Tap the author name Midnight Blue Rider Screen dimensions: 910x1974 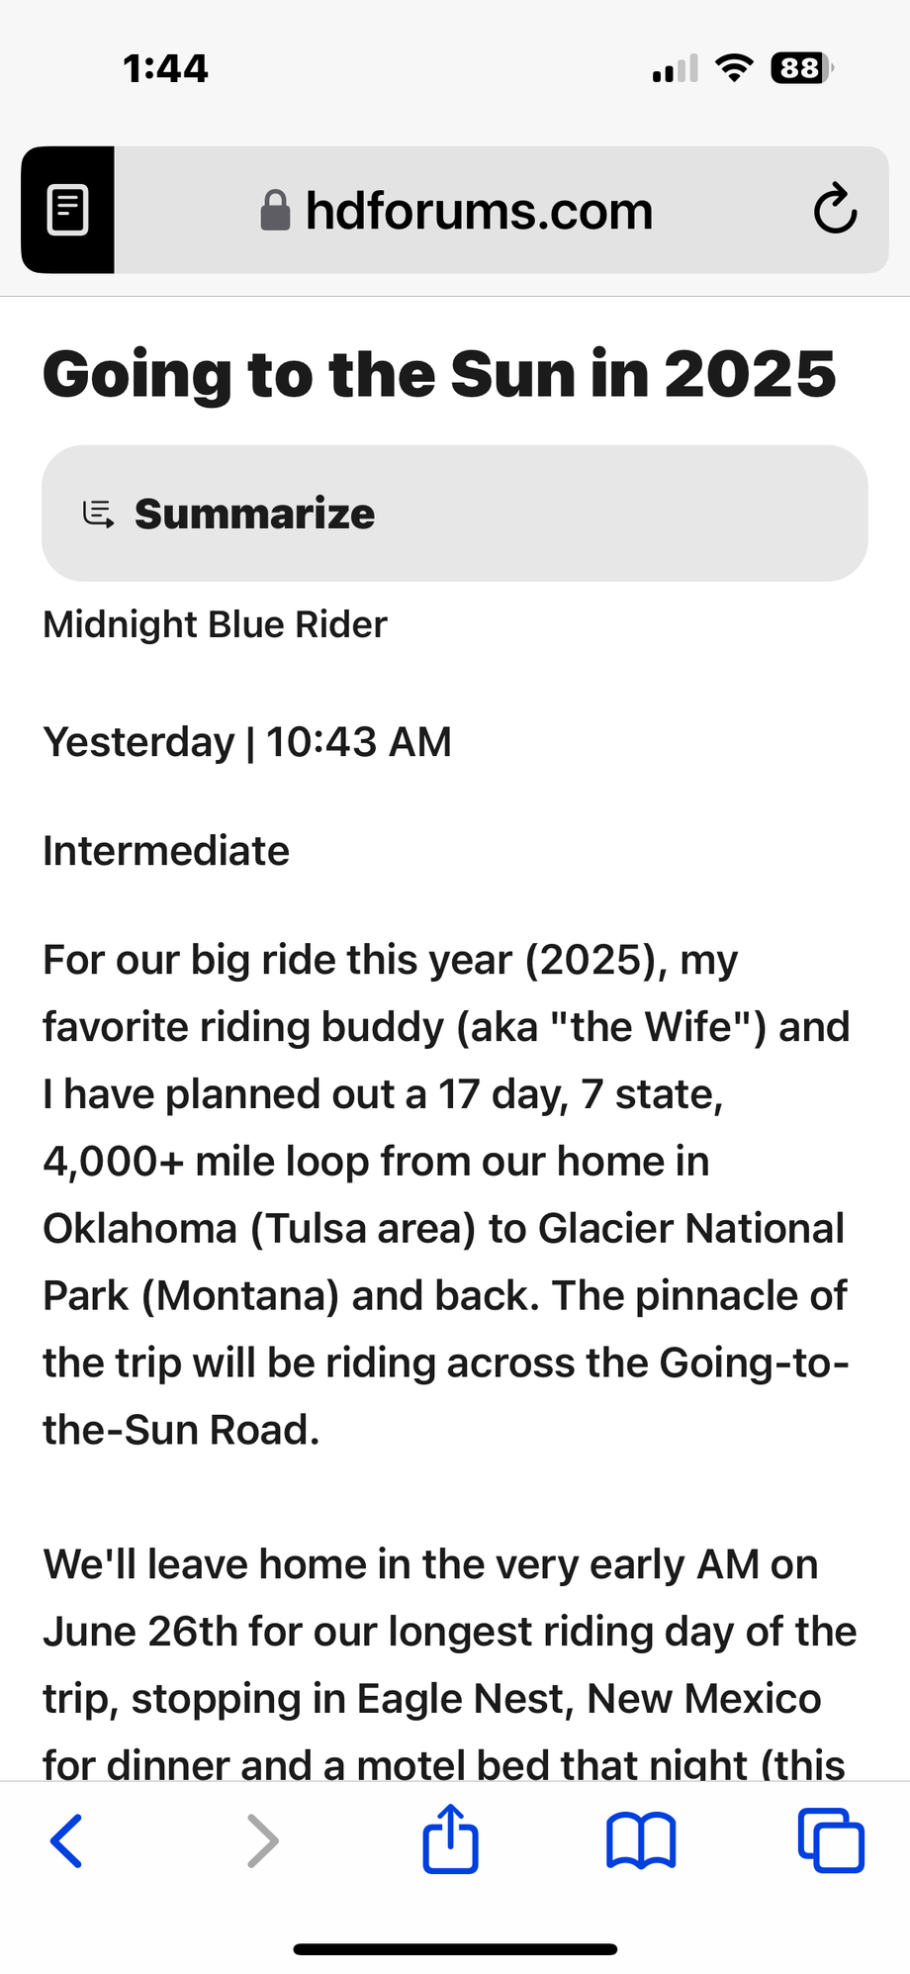215,624
